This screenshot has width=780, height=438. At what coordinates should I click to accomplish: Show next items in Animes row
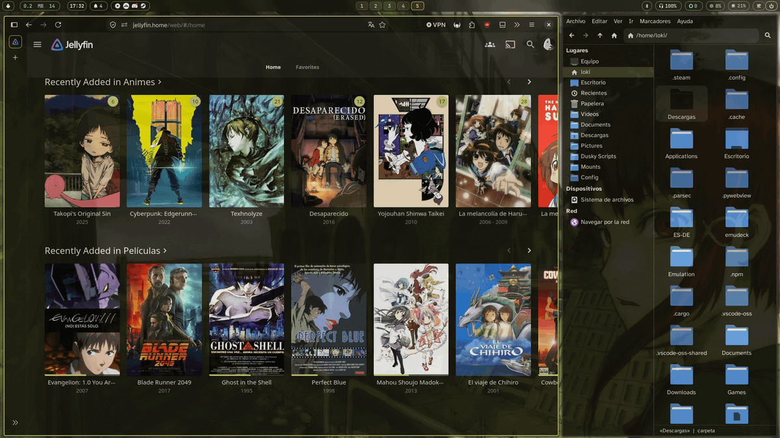[529, 82]
